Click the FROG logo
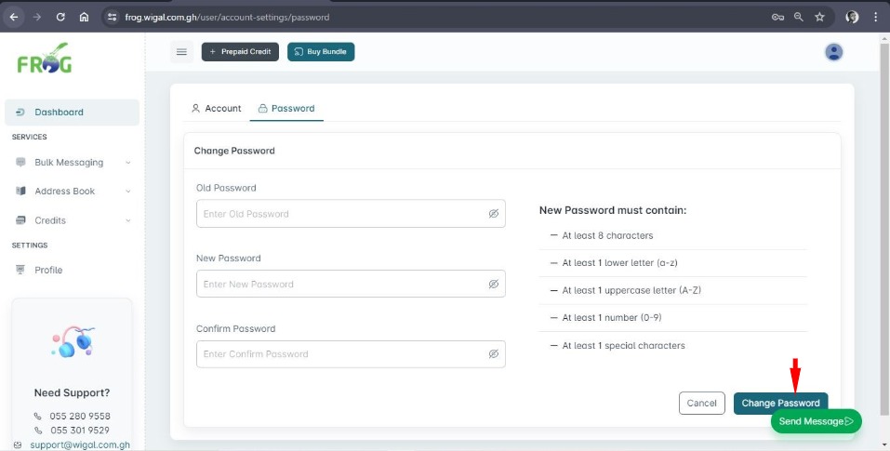This screenshot has width=890, height=451. (x=45, y=60)
